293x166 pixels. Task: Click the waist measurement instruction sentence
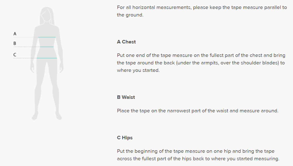[x=197, y=111]
